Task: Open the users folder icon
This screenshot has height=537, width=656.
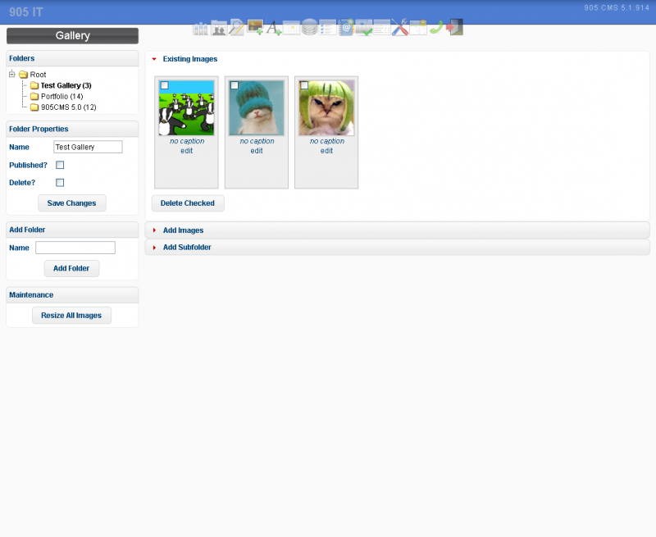Action: [x=218, y=28]
